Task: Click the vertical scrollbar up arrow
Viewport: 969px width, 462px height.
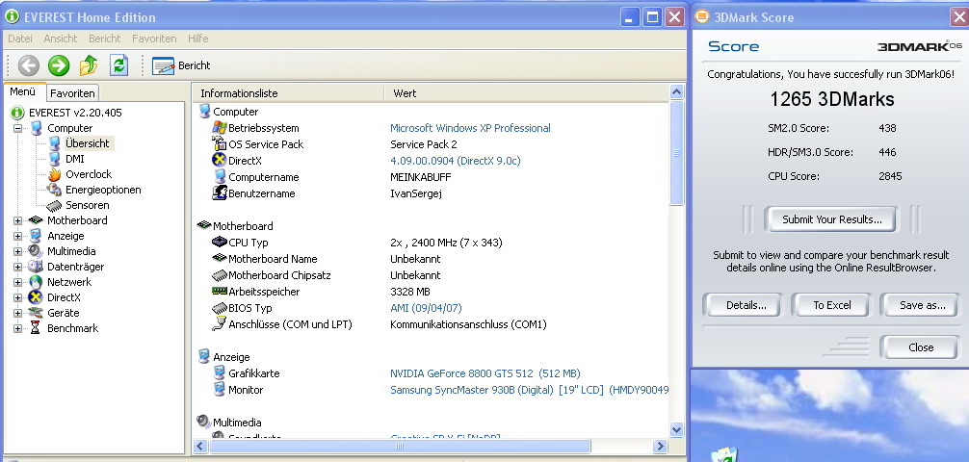Action: (677, 92)
